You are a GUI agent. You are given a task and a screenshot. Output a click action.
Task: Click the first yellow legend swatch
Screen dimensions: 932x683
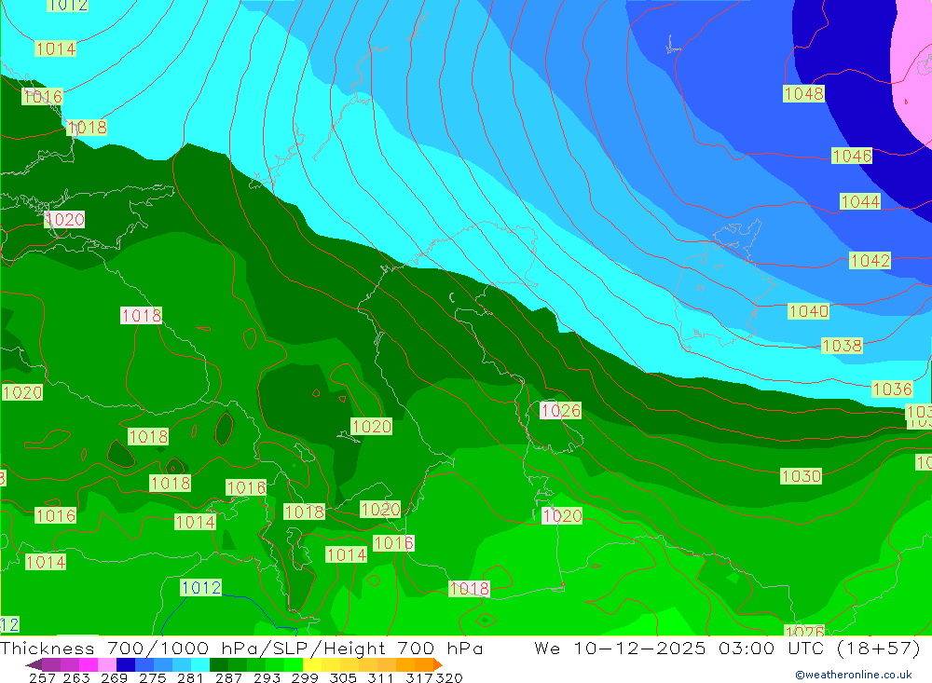click(312, 664)
